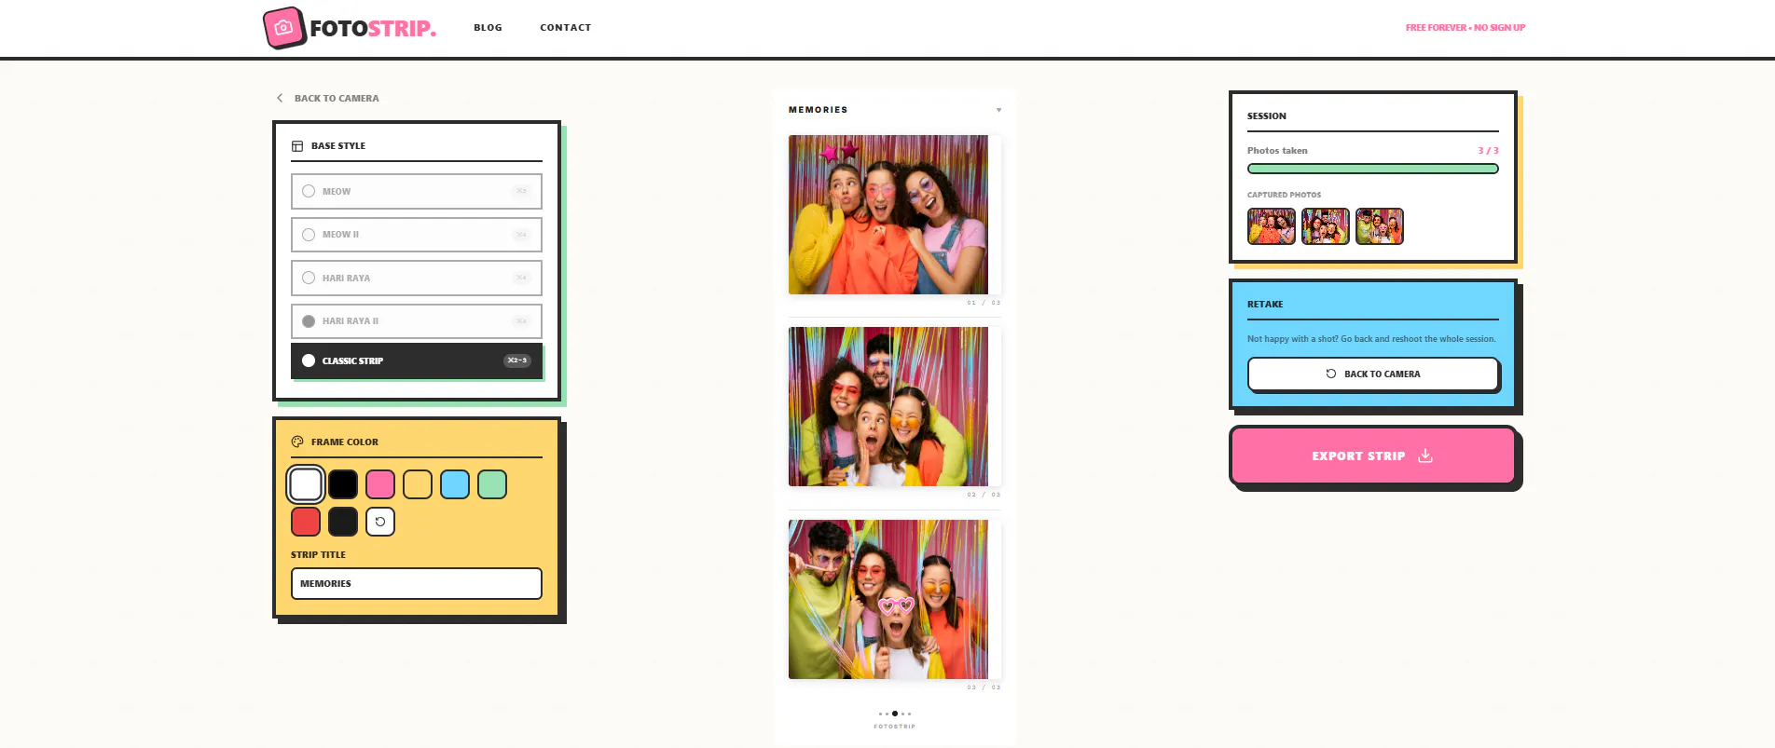Expand the Memories strip dropdown arrow
Viewport: 1775px width, 748px height.
coord(998,110)
